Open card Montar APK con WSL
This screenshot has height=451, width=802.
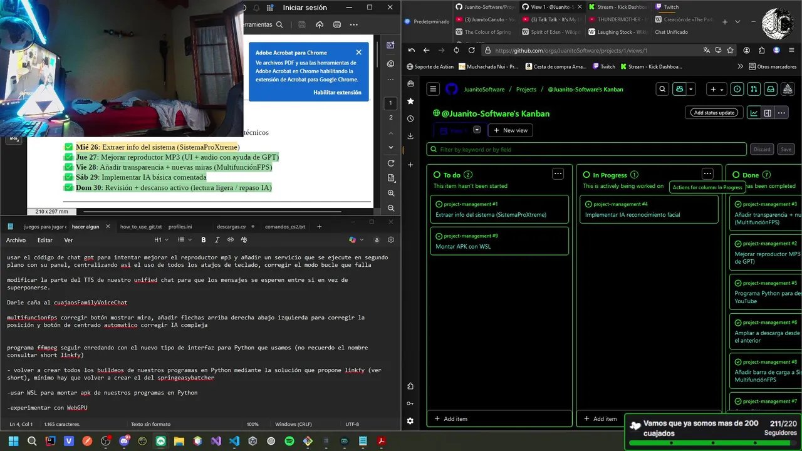tap(463, 247)
